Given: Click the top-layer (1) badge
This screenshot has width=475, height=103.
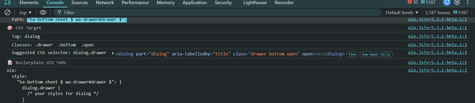Looking at the screenshot, I should (376, 54).
